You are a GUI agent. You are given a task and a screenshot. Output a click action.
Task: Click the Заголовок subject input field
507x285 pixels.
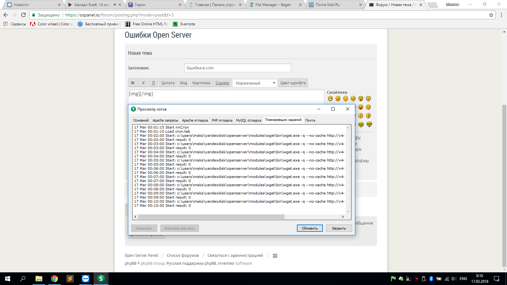click(x=237, y=68)
